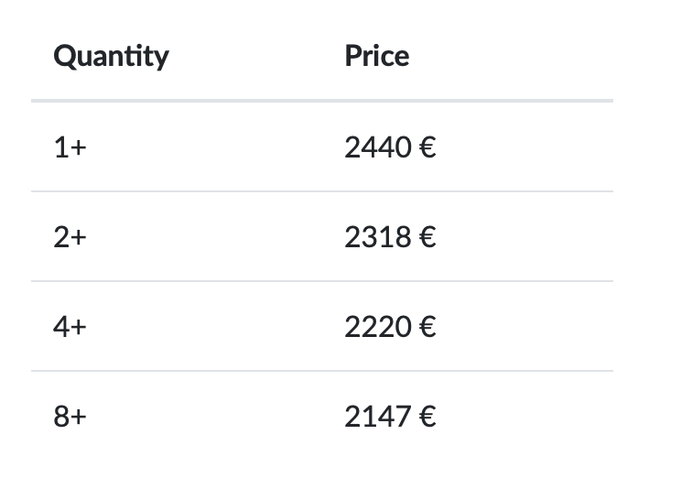Click the euro symbol after 2318
The width and height of the screenshot is (692, 478).
point(427,237)
